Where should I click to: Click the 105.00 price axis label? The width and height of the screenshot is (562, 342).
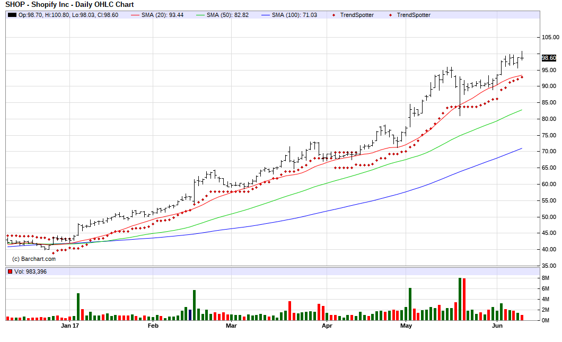pos(550,37)
